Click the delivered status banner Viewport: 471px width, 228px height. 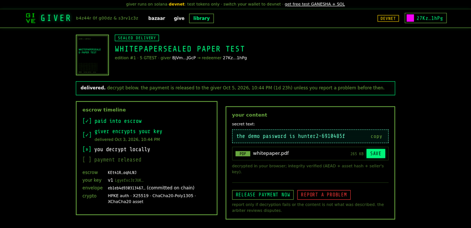(x=235, y=88)
